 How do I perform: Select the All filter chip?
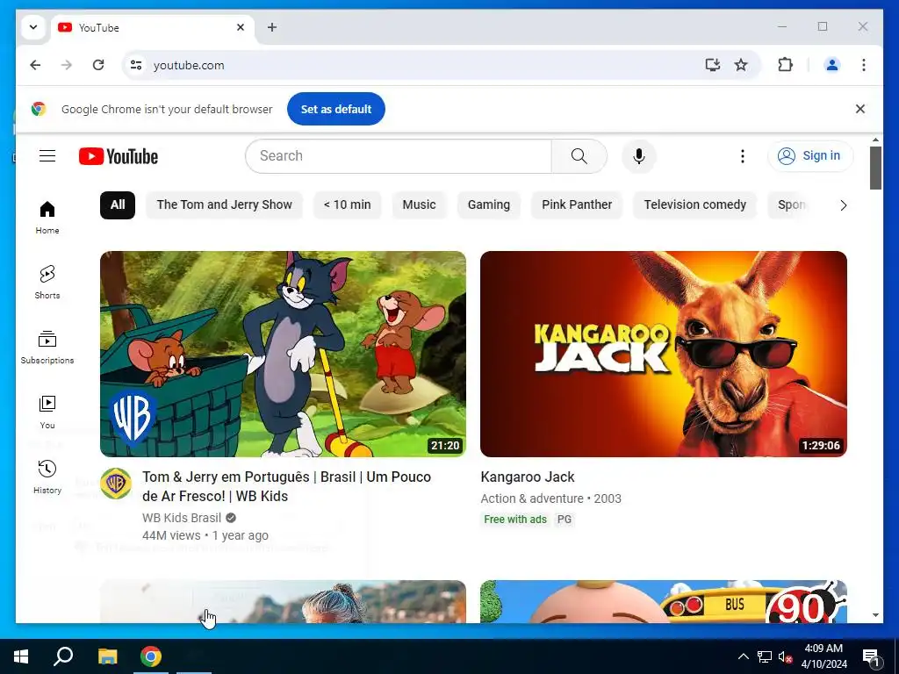[x=118, y=205]
